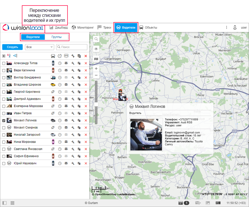Copy driver Николай Загорский
The height and width of the screenshot is (207, 249).
point(79,135)
